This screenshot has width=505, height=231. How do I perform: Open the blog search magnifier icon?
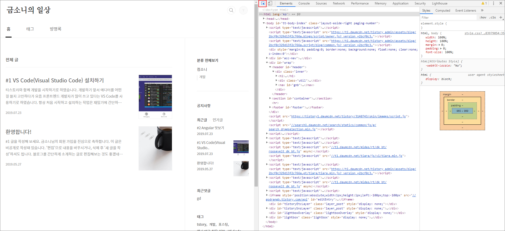click(231, 10)
